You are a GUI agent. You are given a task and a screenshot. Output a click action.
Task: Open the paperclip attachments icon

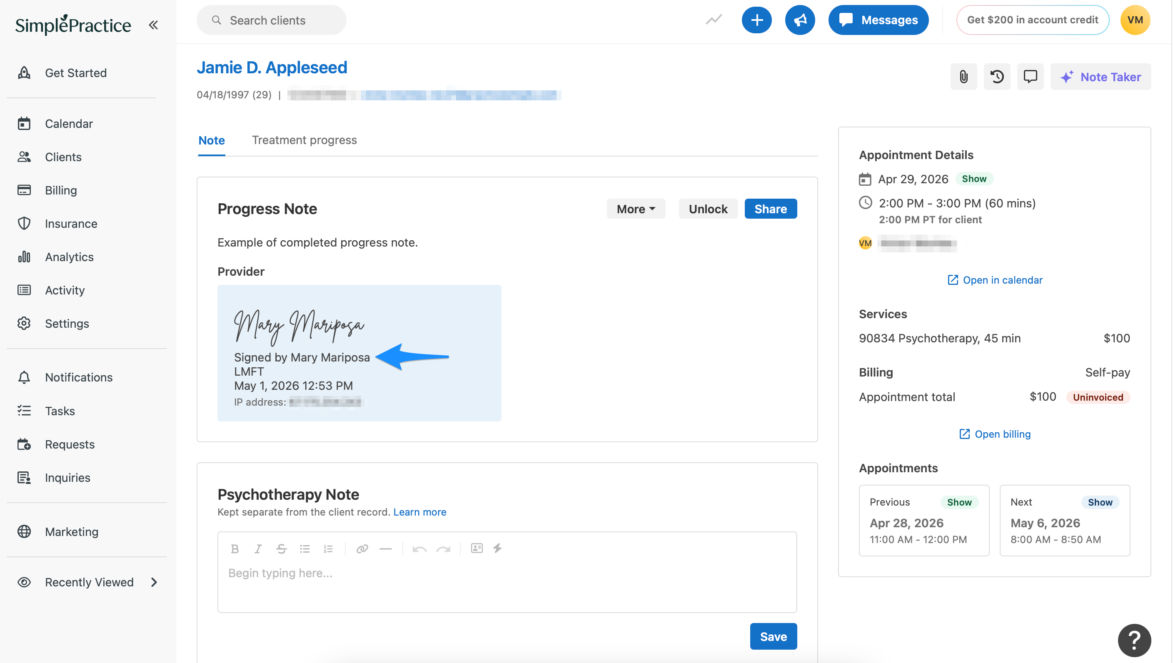(963, 77)
